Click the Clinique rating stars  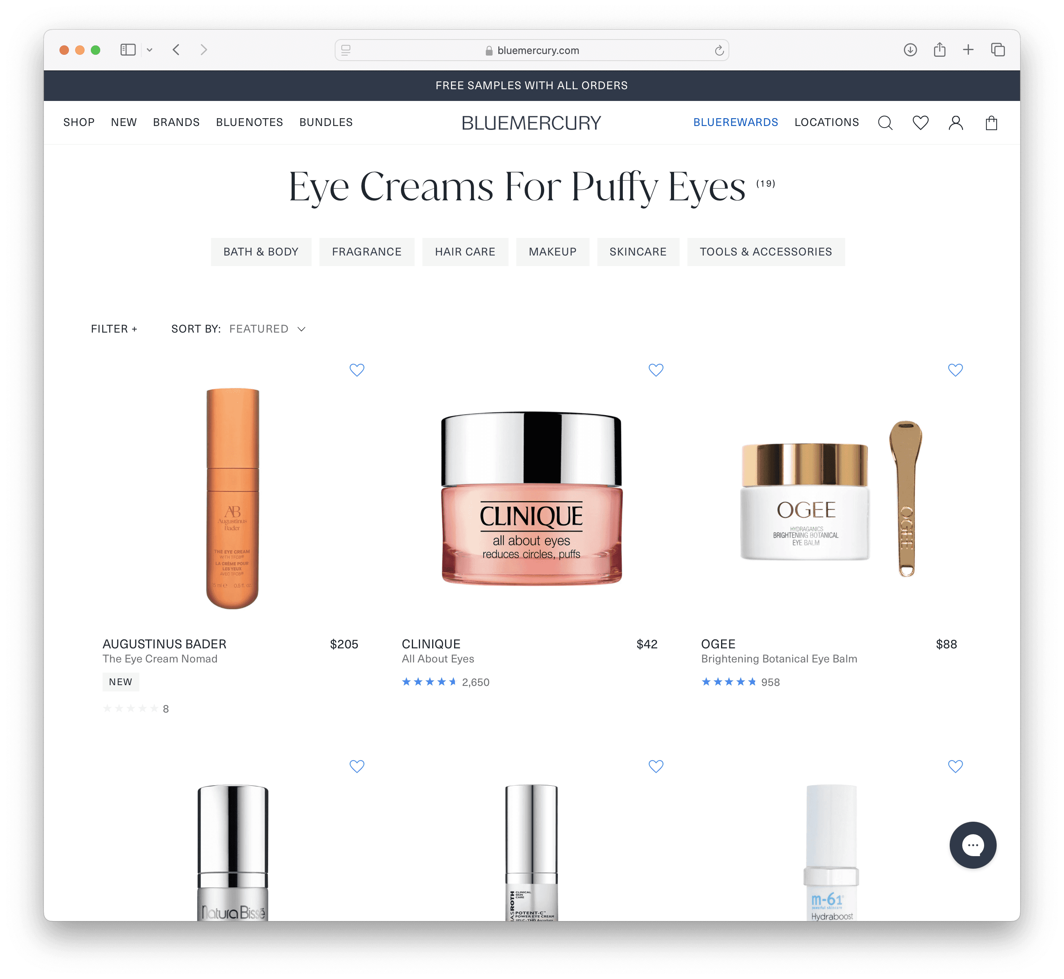(x=429, y=682)
